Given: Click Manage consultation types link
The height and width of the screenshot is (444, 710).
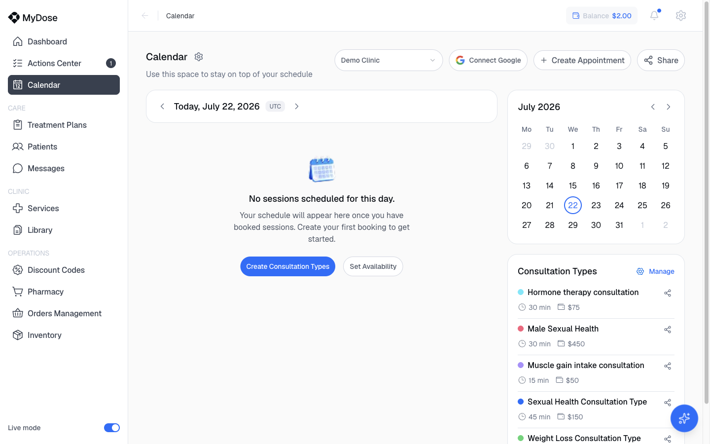Looking at the screenshot, I should [656, 271].
